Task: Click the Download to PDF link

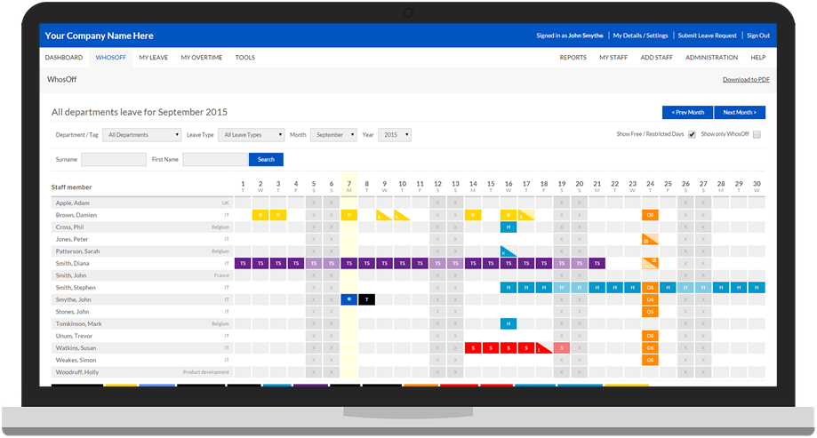Action: tap(746, 80)
